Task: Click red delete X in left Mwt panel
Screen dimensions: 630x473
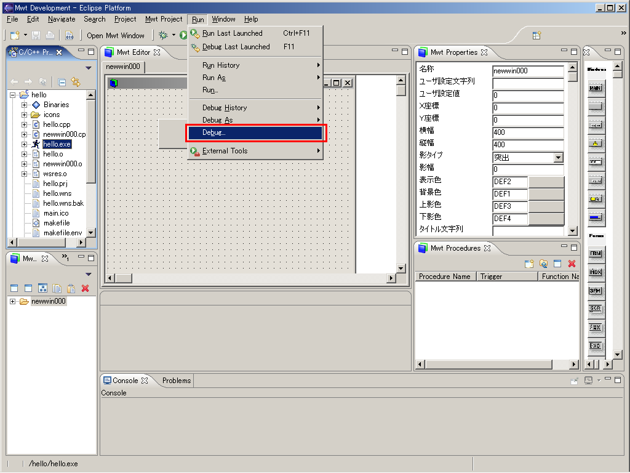Action: pos(85,288)
